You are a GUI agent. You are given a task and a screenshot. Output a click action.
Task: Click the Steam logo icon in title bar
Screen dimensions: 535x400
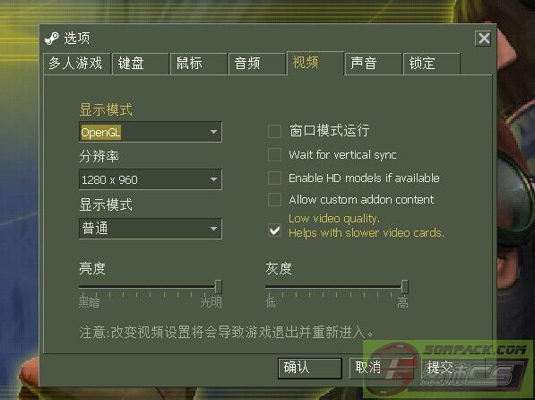point(52,39)
